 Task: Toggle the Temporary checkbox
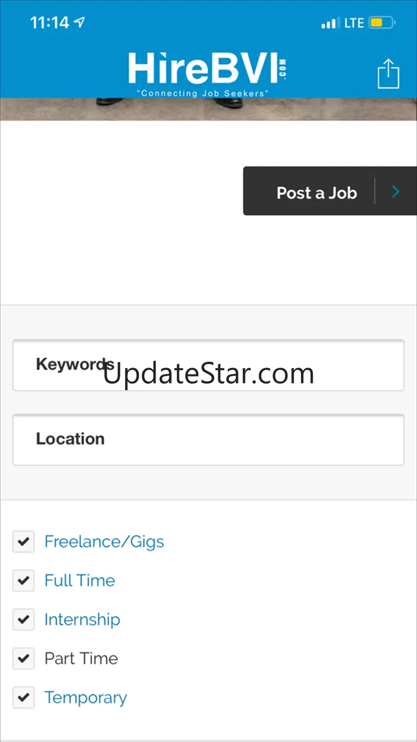point(24,698)
